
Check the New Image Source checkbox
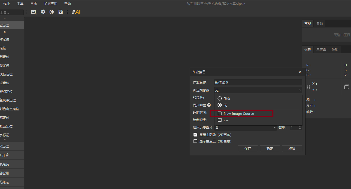pyautogui.click(x=220, y=113)
